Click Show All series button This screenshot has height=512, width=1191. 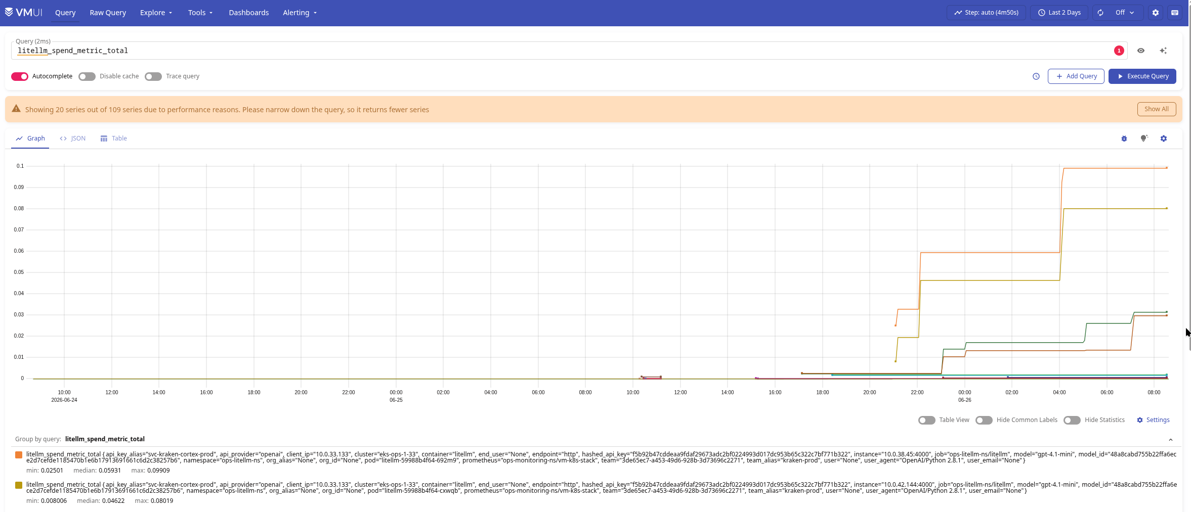click(x=1157, y=109)
